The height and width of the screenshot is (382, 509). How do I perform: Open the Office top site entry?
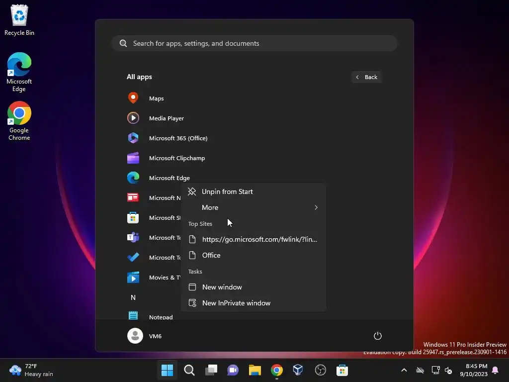coord(254,255)
